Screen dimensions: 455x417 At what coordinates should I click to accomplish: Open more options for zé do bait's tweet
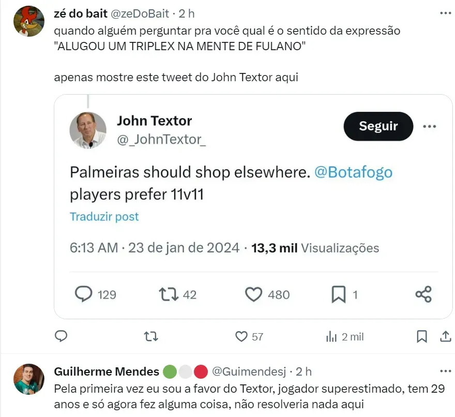(444, 13)
